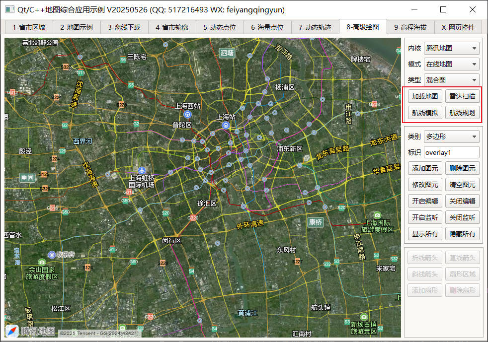Click the 杨浦区 district label

[x=285, y=87]
